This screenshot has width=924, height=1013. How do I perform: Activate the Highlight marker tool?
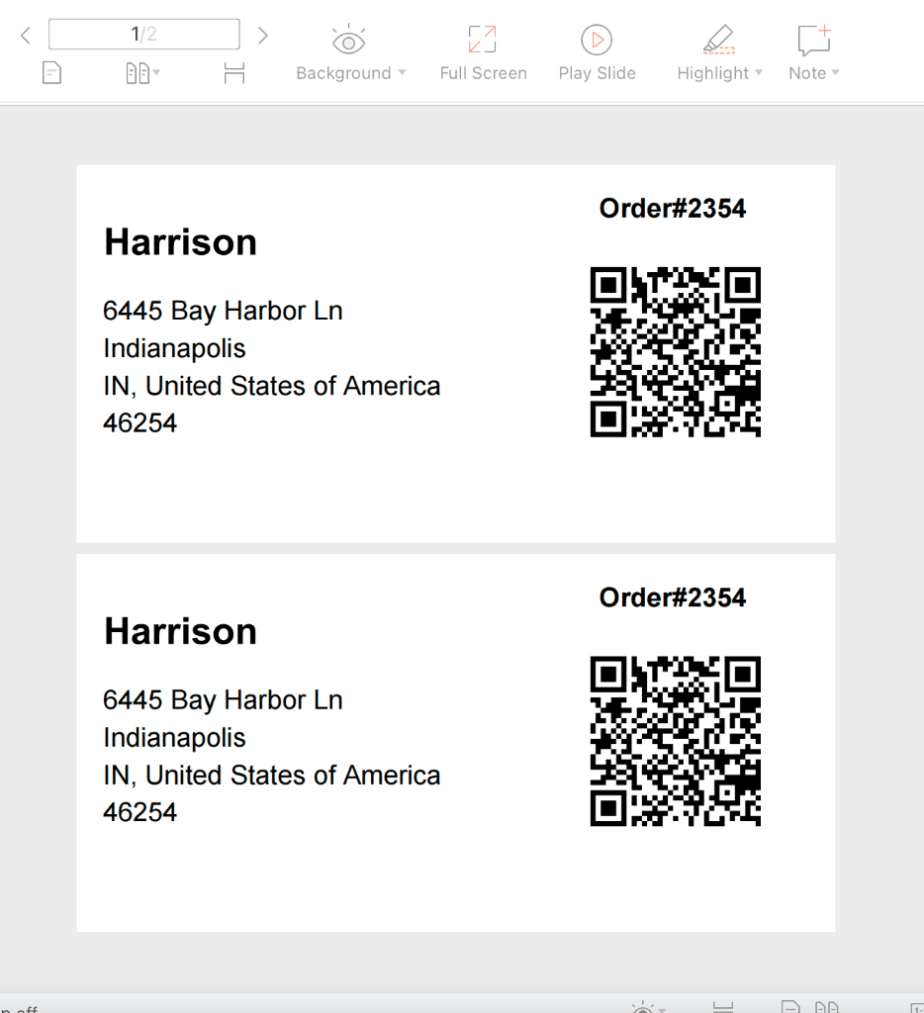pos(718,40)
